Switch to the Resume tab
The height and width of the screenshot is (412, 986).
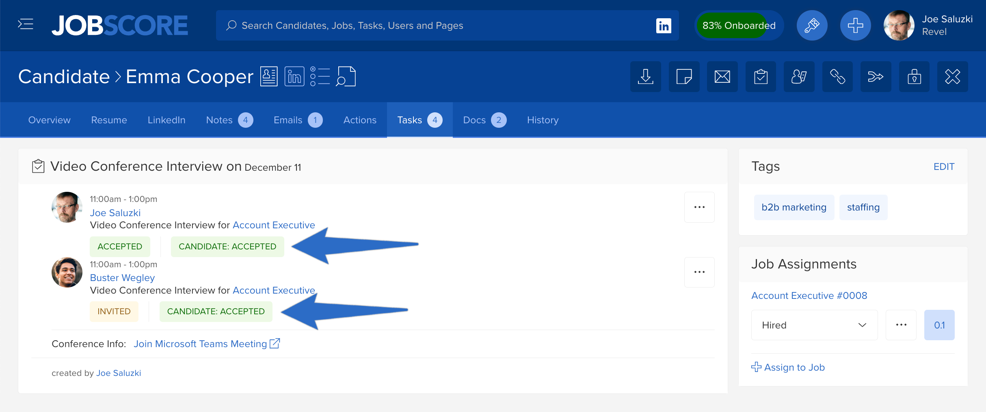pyautogui.click(x=109, y=120)
